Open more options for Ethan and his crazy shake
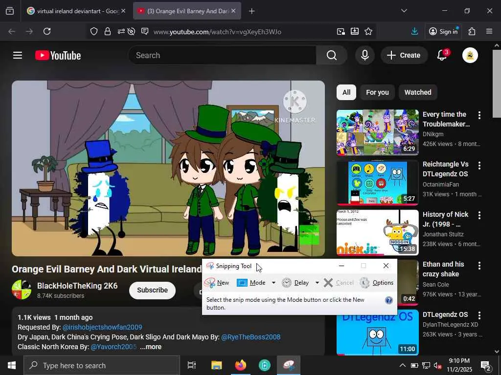The width and height of the screenshot is (501, 375). [x=479, y=265]
